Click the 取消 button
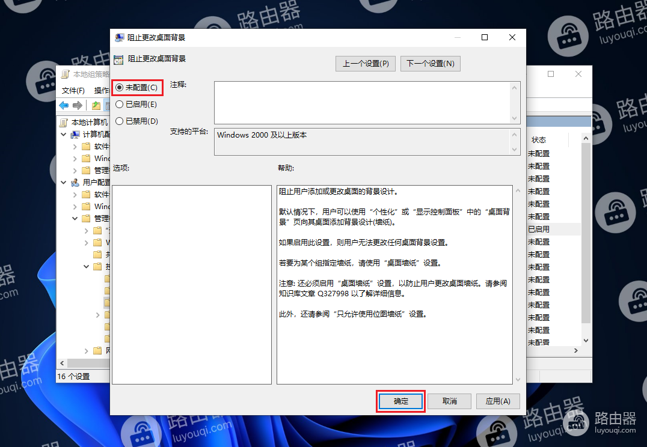647x447 pixels. [x=449, y=401]
